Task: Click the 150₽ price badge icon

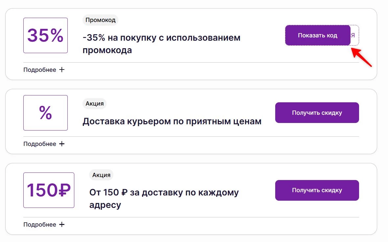Action: [48, 190]
